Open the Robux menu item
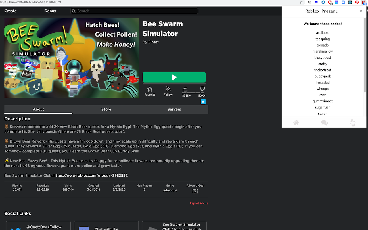The width and height of the screenshot is (368, 230). coord(50,11)
